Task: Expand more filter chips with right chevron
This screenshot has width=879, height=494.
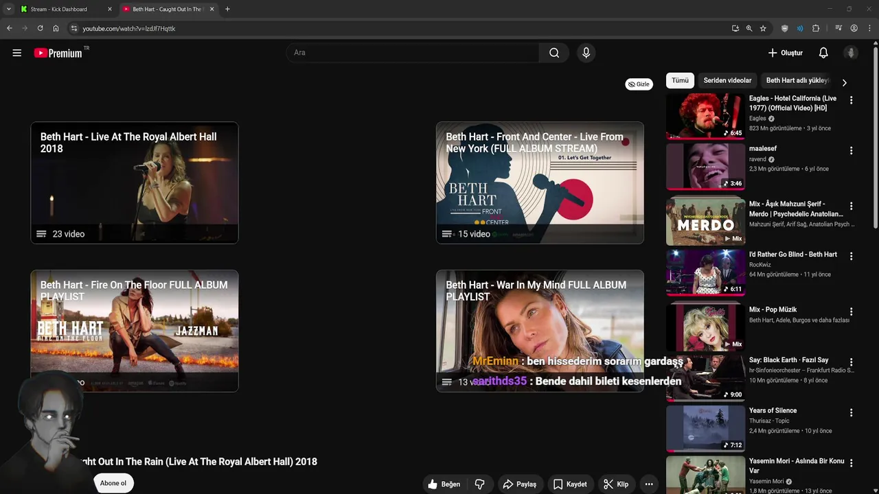Action: [x=844, y=82]
